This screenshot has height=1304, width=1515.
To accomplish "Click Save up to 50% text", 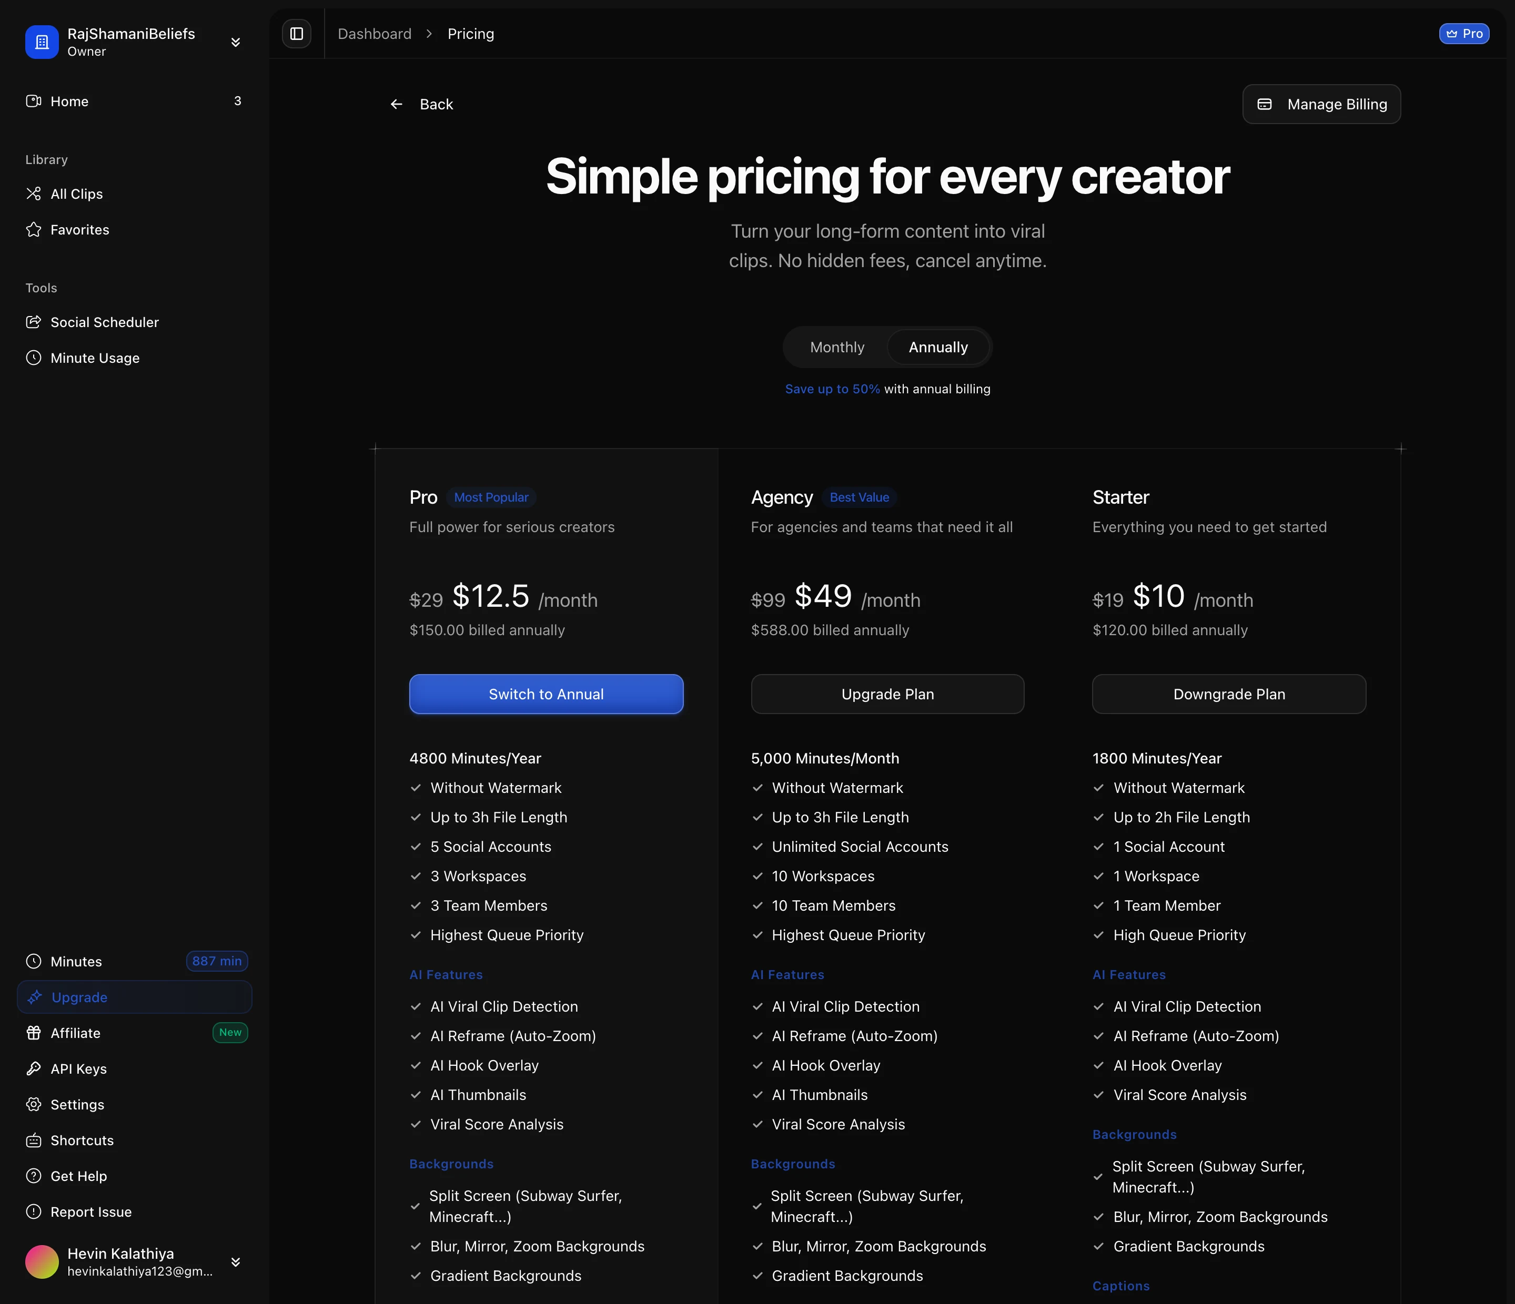I will coord(833,389).
